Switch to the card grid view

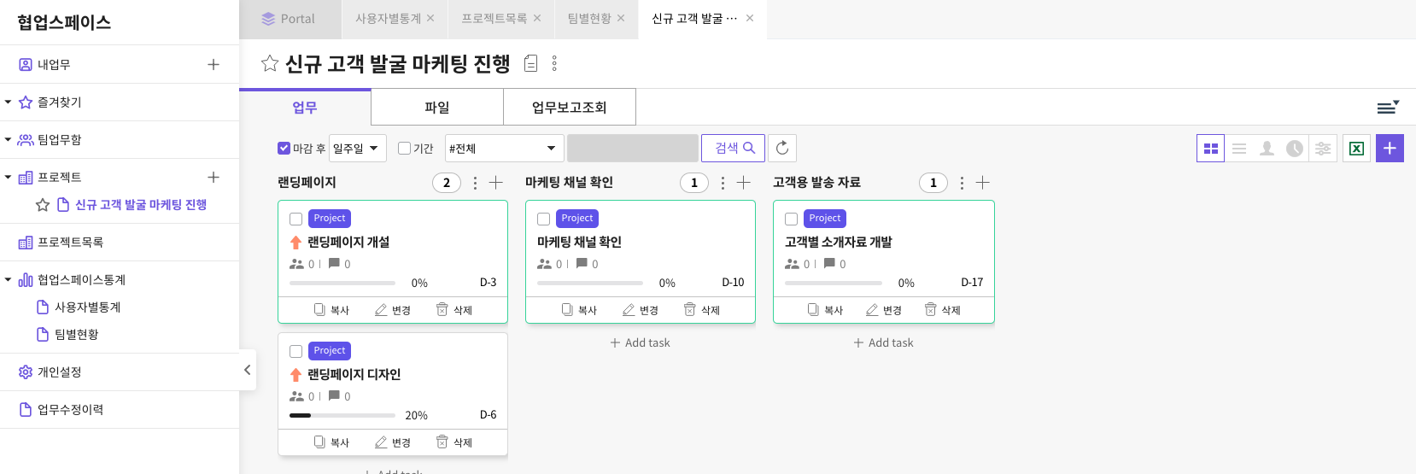pos(1210,149)
